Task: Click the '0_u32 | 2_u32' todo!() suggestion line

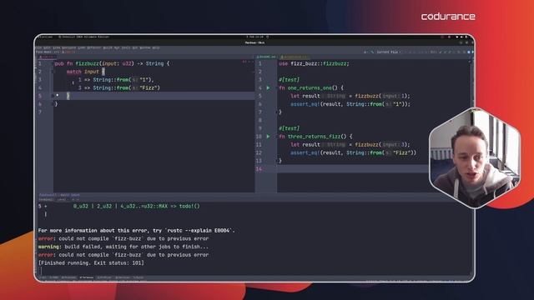Action: pyautogui.click(x=137, y=206)
